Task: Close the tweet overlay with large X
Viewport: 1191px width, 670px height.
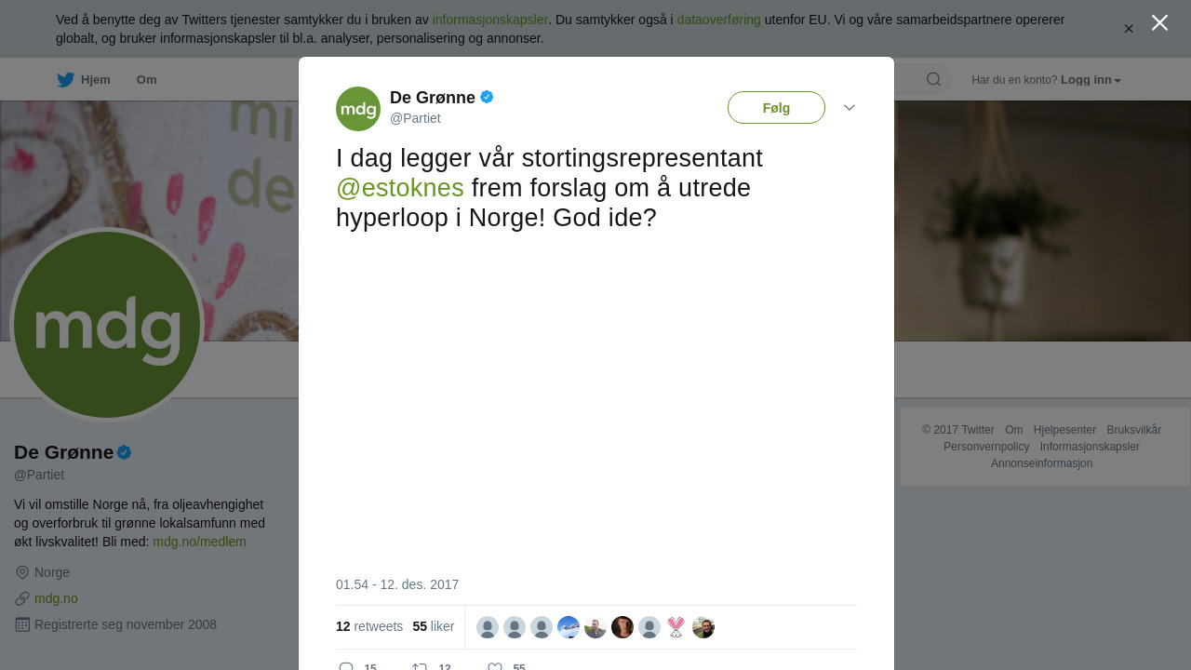Action: 1159,22
